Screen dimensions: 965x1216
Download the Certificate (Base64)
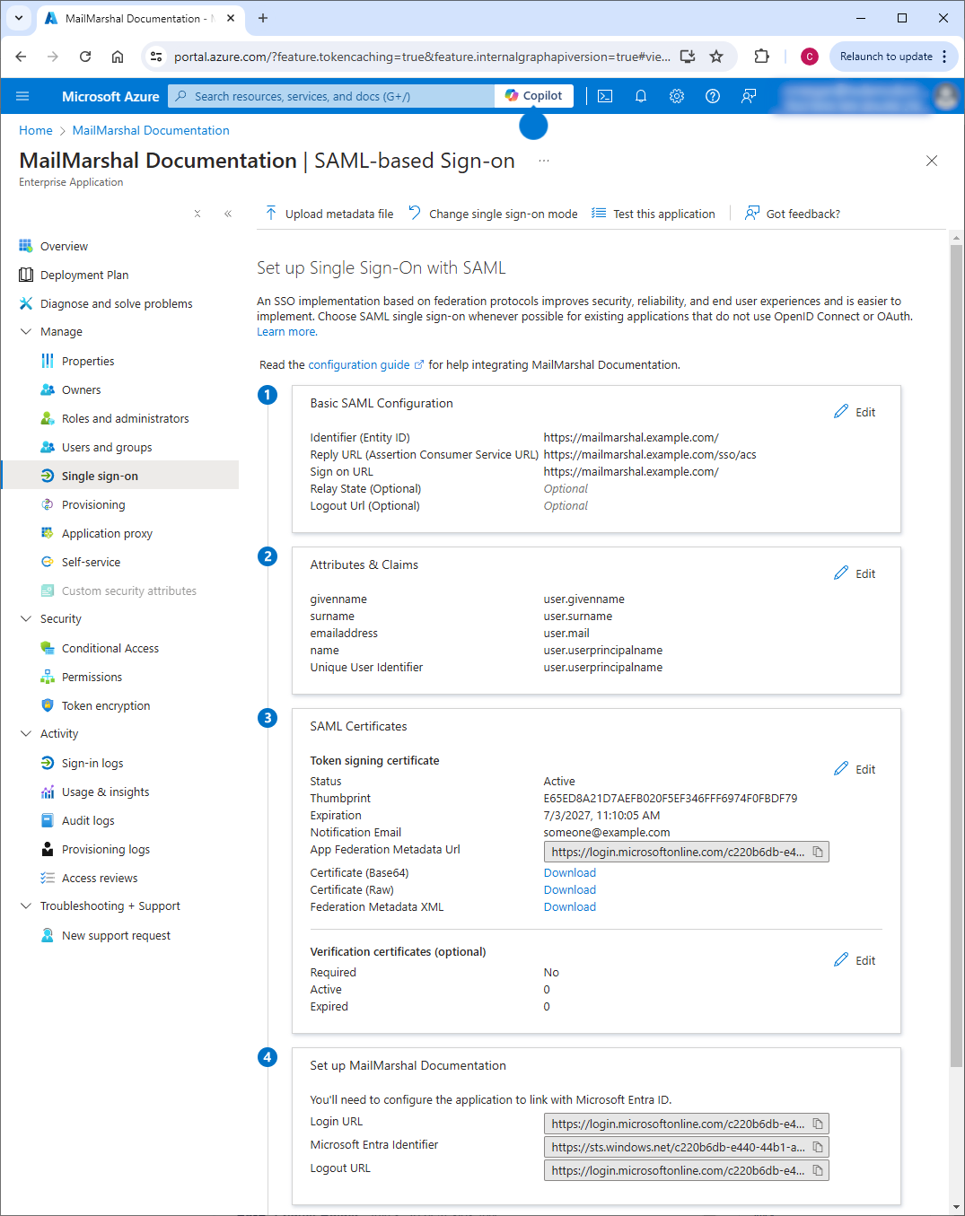click(569, 873)
